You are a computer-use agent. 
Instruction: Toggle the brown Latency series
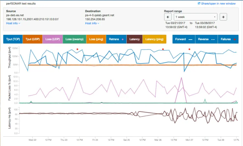point(134,39)
